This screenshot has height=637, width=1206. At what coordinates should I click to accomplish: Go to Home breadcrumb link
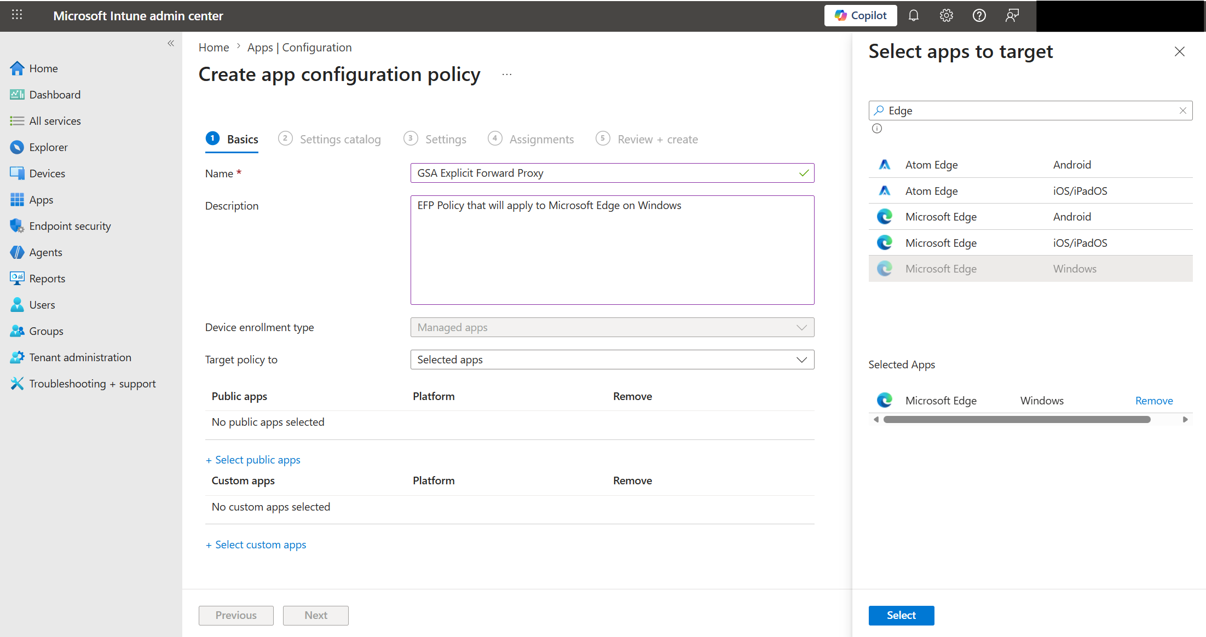click(x=214, y=48)
